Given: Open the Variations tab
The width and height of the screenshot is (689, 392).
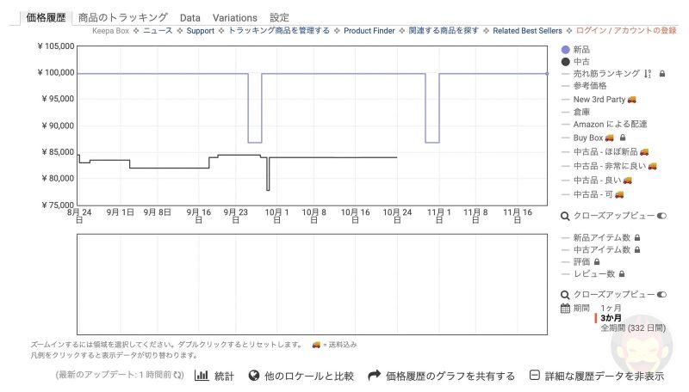Looking at the screenshot, I should pyautogui.click(x=234, y=17).
